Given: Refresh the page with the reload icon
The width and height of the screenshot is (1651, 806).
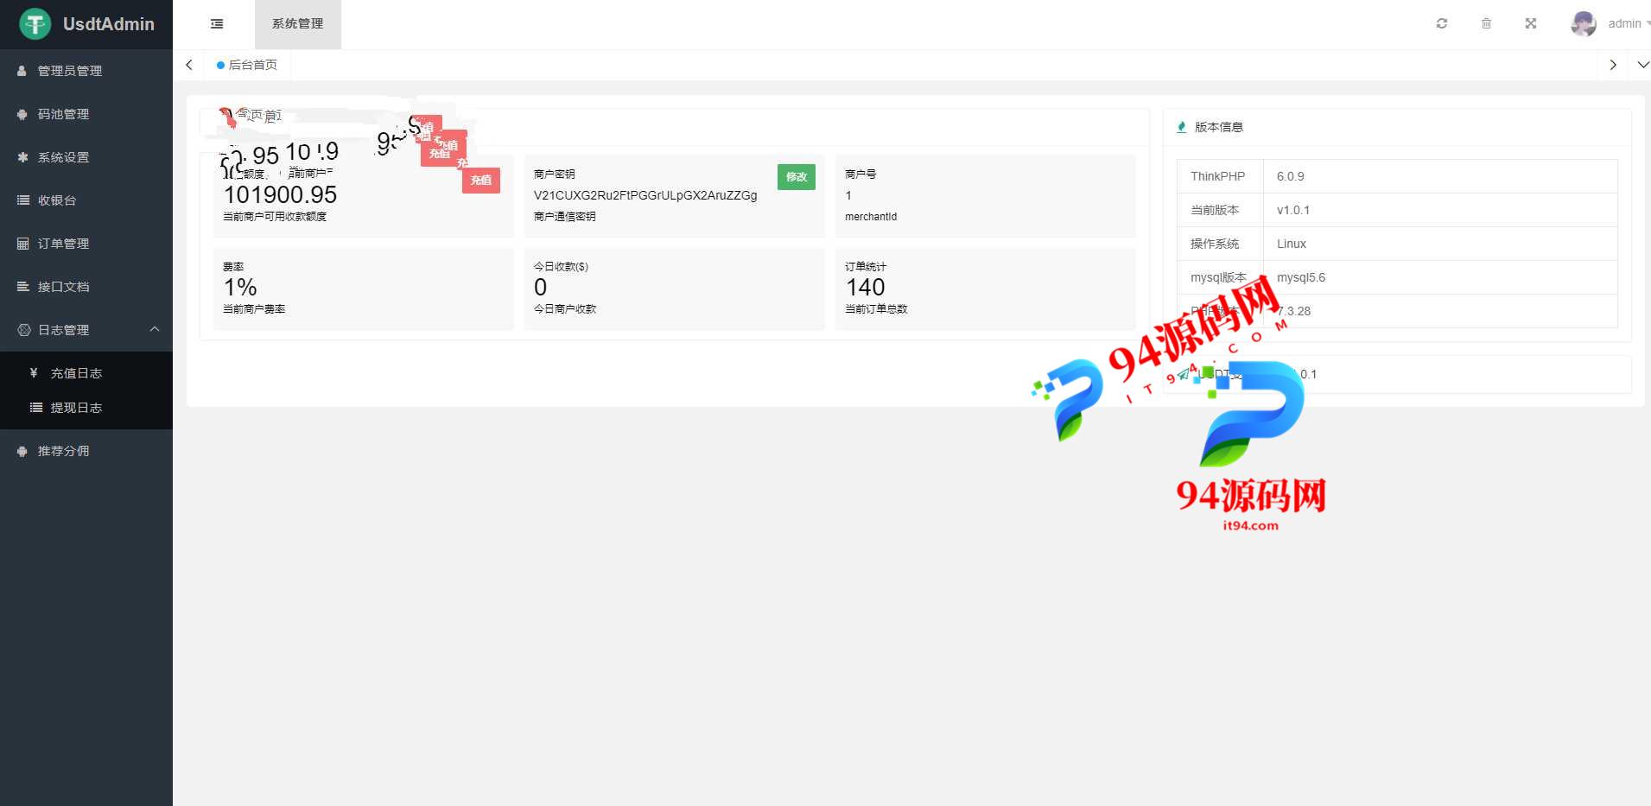Looking at the screenshot, I should click(1442, 23).
